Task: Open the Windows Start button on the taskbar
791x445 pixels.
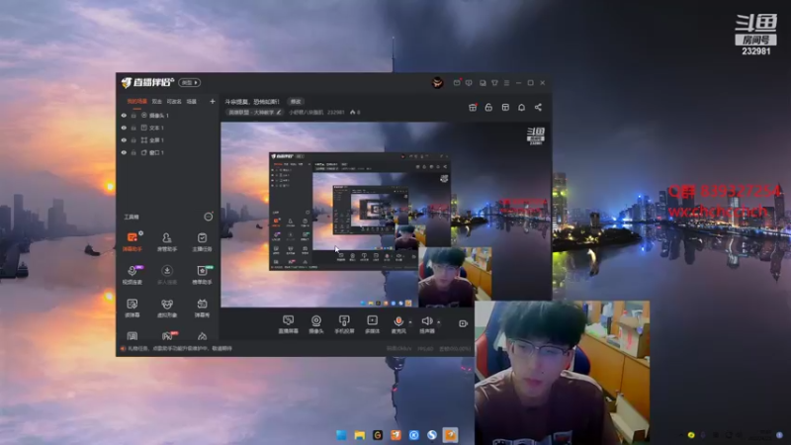Action: pos(341,435)
